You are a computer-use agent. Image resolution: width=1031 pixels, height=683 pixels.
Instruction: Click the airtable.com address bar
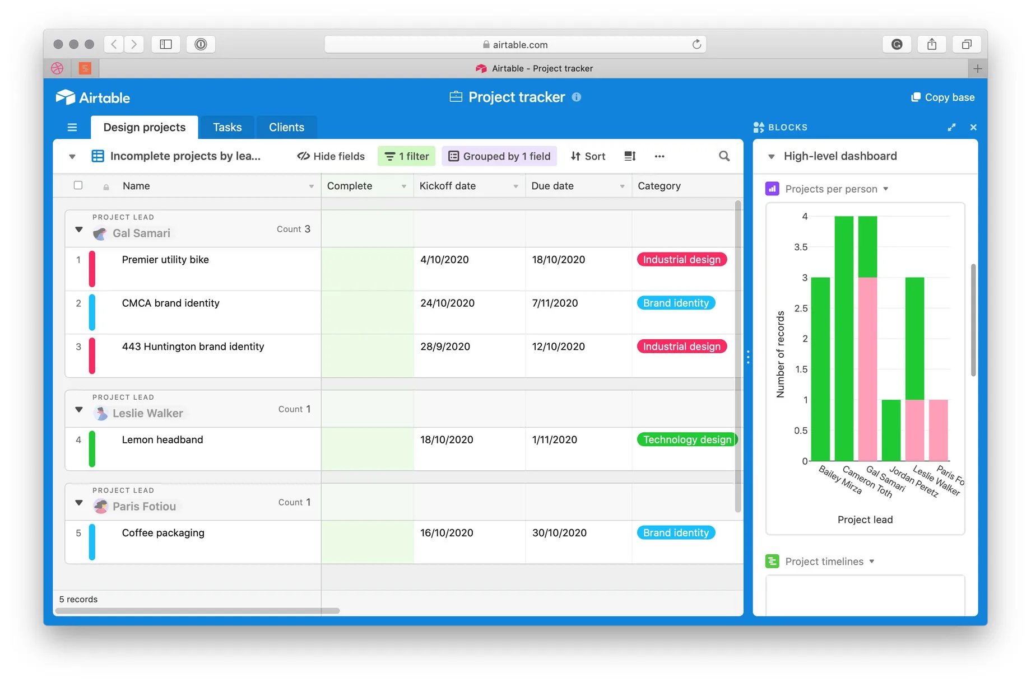coord(515,44)
